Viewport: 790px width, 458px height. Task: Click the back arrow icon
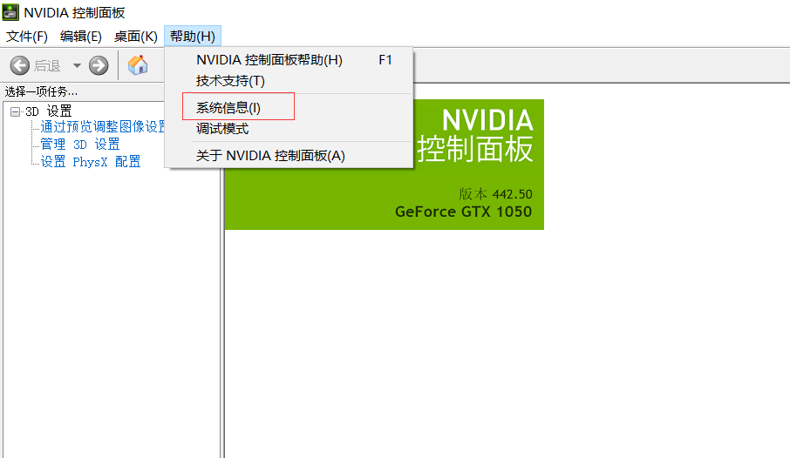(20, 65)
